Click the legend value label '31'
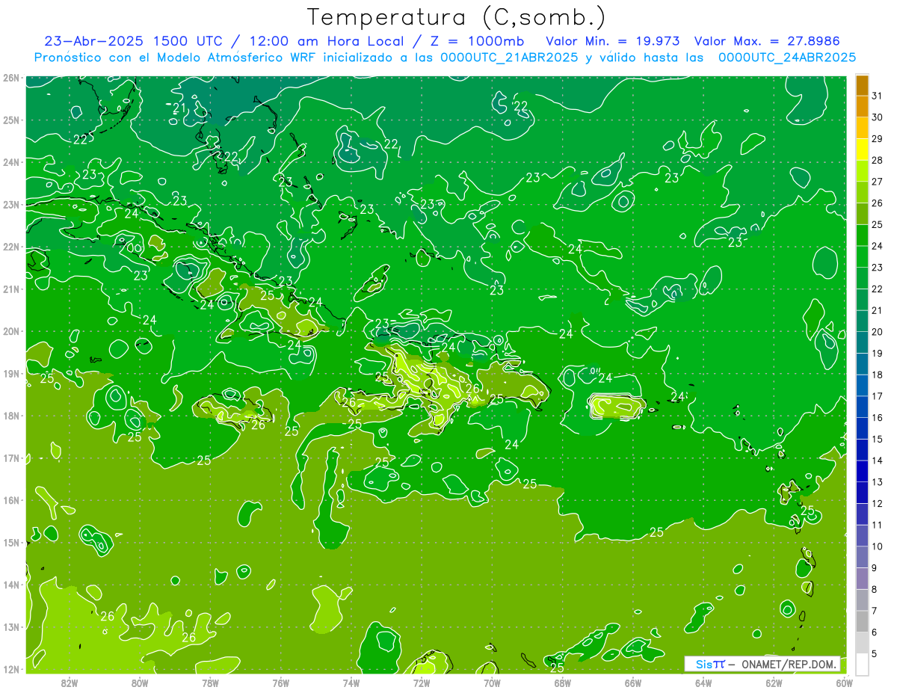 [877, 96]
